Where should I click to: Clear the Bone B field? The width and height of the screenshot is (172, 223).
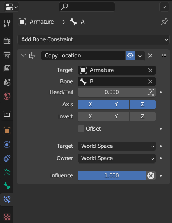click(x=150, y=82)
